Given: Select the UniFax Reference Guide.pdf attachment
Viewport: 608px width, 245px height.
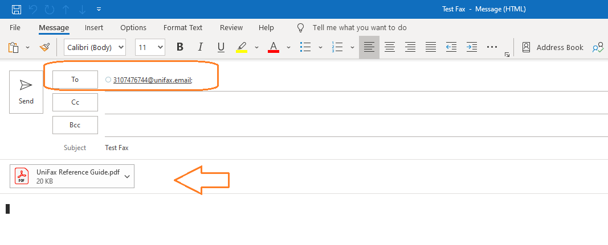Looking at the screenshot, I should 72,176.
